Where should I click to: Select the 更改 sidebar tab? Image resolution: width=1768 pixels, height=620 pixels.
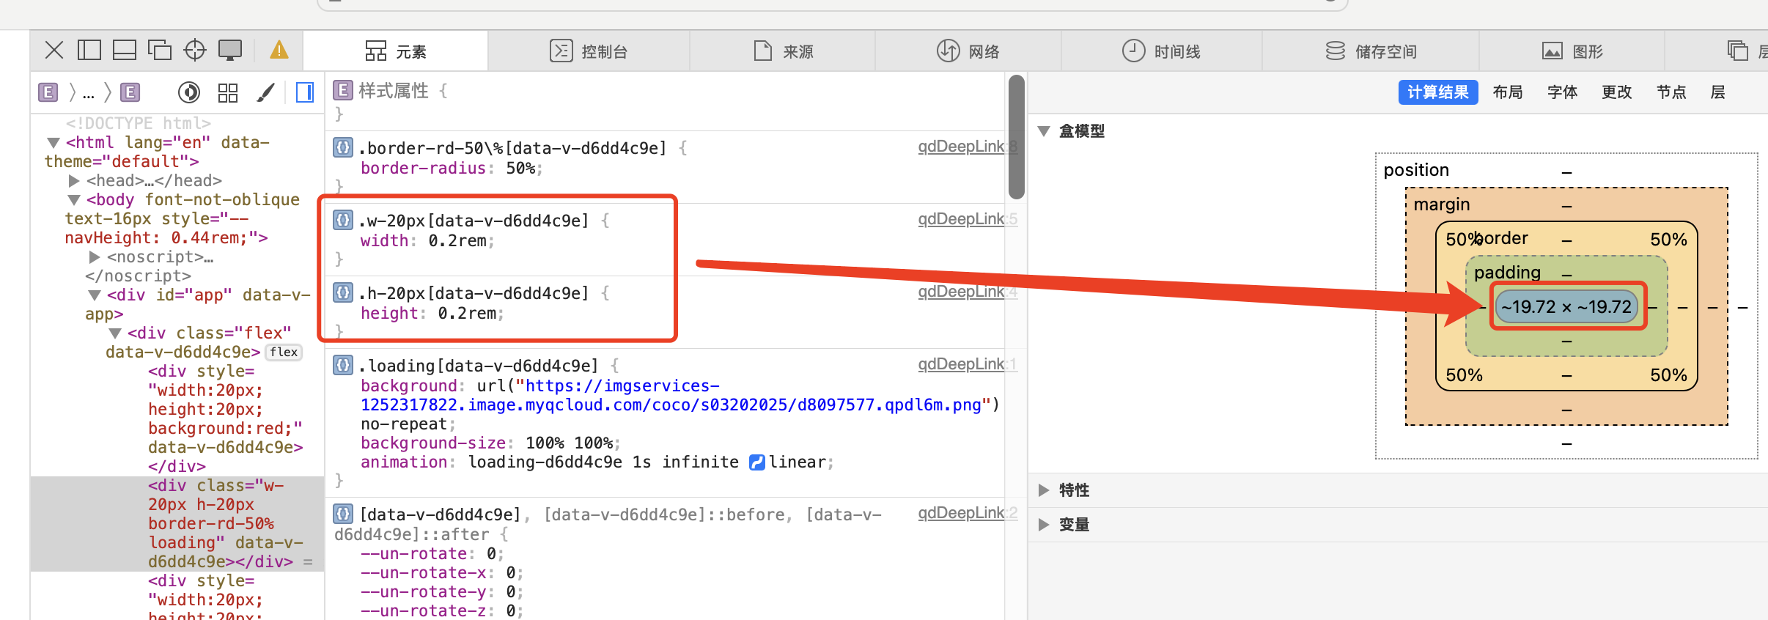(1616, 92)
